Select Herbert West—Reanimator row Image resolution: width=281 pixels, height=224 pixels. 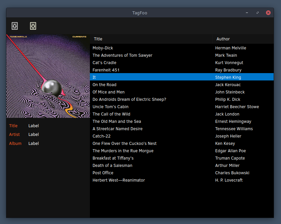click(182, 180)
